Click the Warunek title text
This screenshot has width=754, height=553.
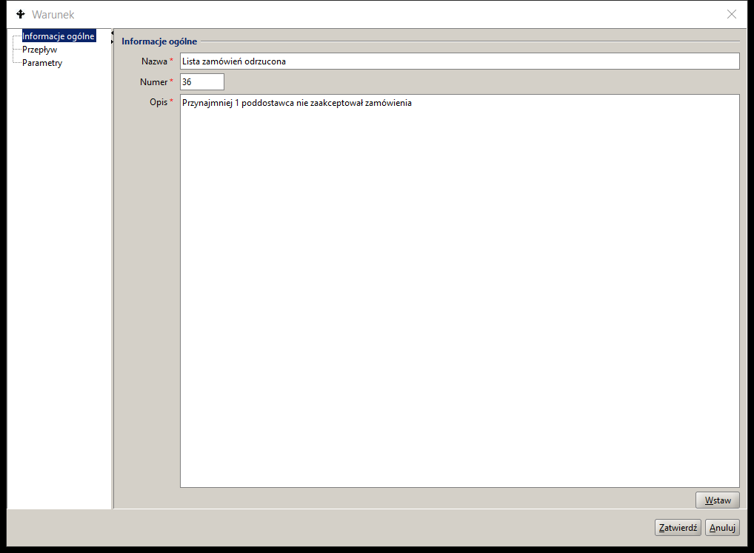pyautogui.click(x=53, y=14)
